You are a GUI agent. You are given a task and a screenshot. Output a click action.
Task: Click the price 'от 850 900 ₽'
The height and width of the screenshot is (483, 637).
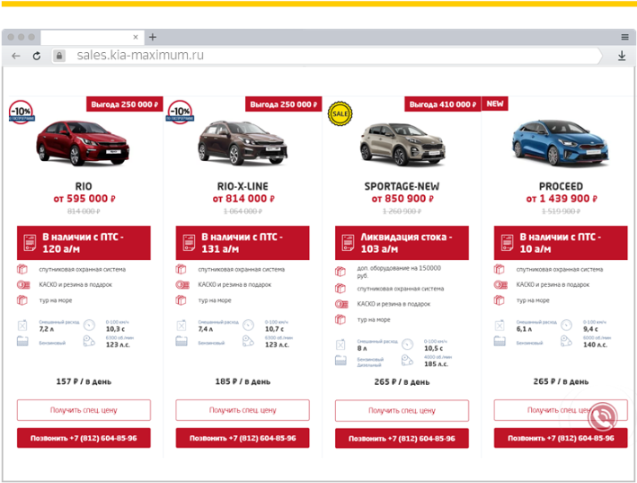[x=403, y=199]
